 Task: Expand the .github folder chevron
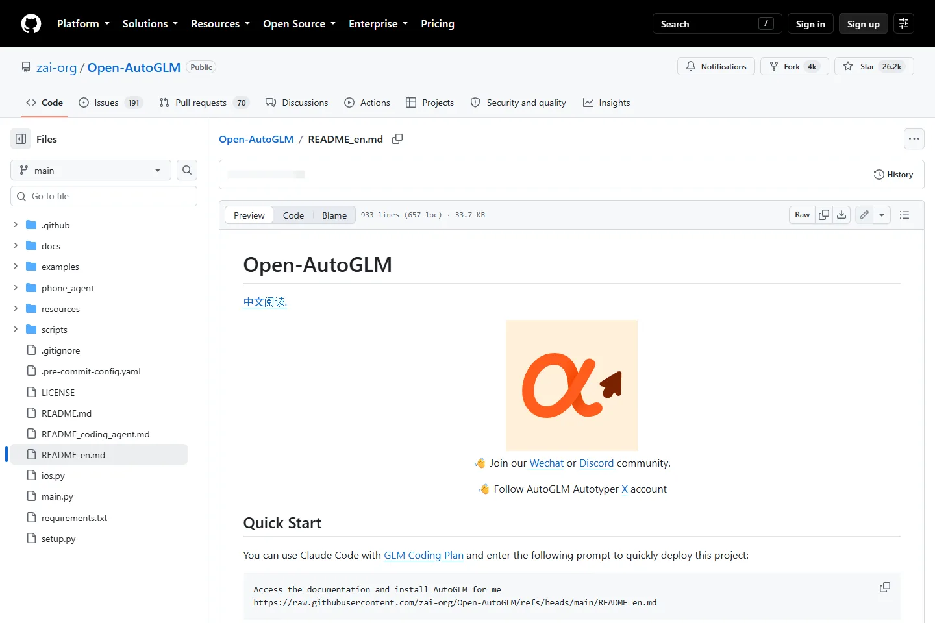coord(16,225)
